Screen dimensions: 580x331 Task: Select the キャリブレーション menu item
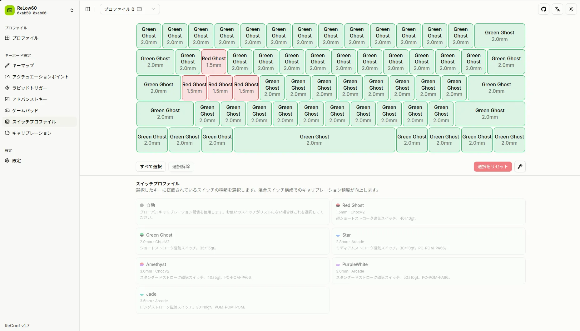tap(39, 133)
